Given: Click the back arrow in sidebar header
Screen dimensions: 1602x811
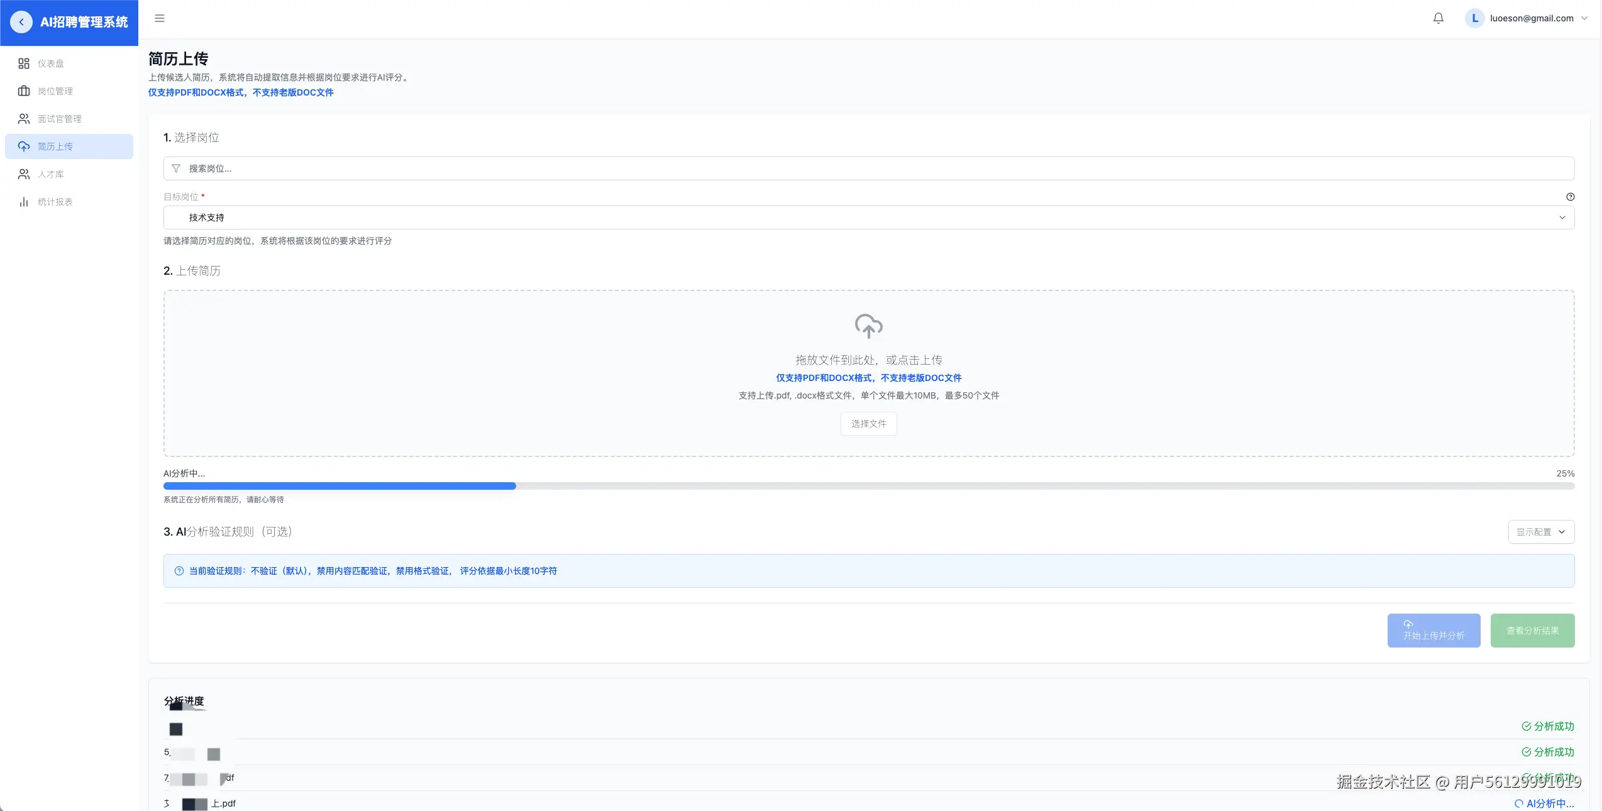Looking at the screenshot, I should [21, 22].
